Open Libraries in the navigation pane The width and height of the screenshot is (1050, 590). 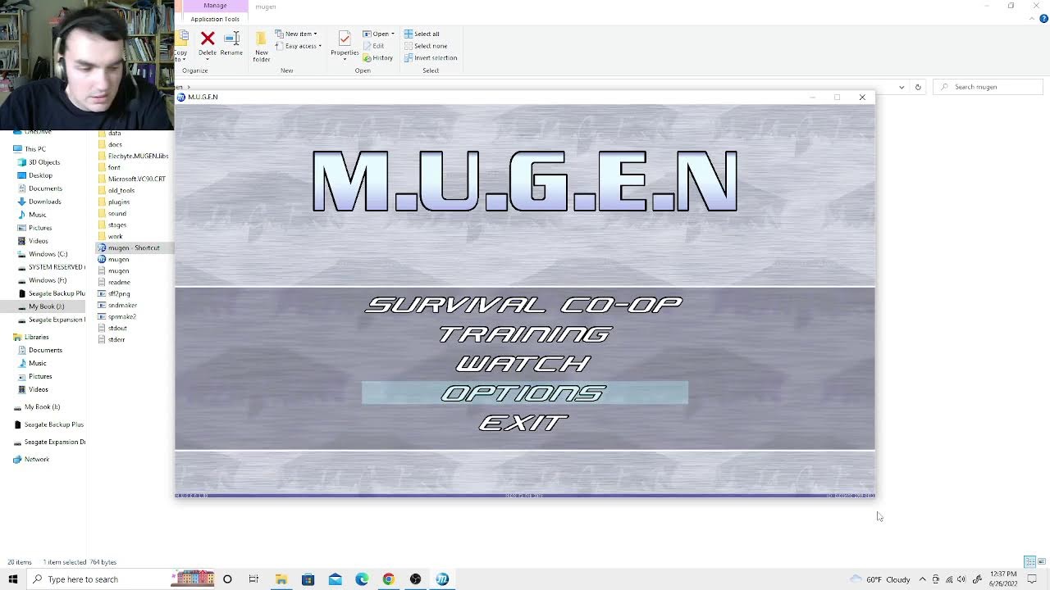click(30, 337)
